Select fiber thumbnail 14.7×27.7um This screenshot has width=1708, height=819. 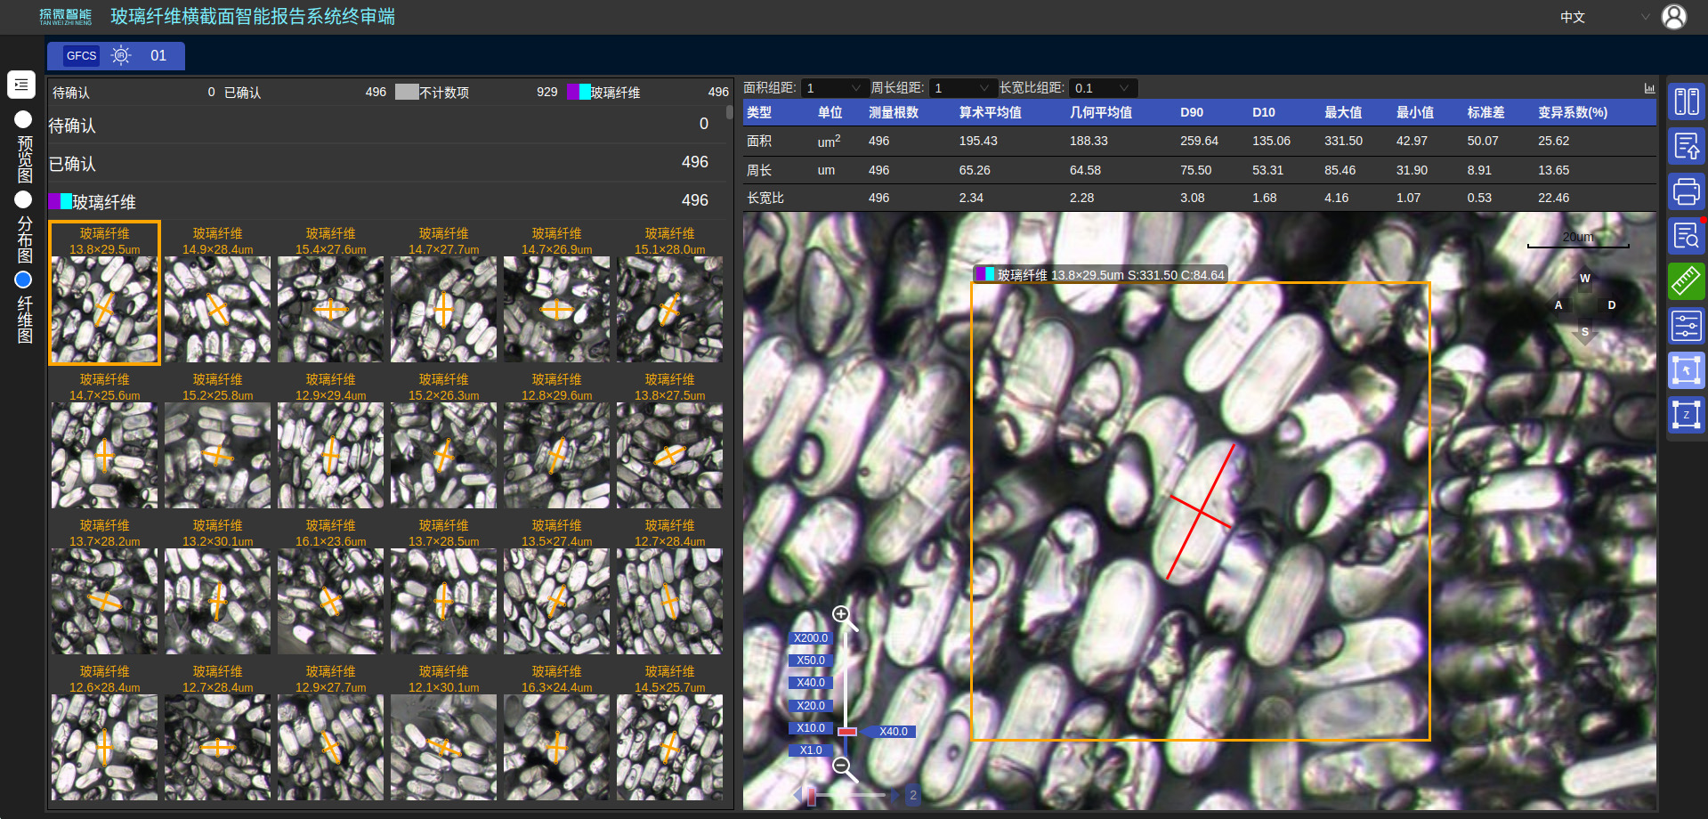443,293
